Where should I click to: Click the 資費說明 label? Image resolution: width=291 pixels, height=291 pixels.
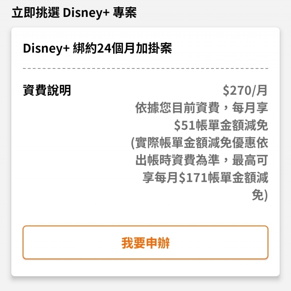pos(47,90)
